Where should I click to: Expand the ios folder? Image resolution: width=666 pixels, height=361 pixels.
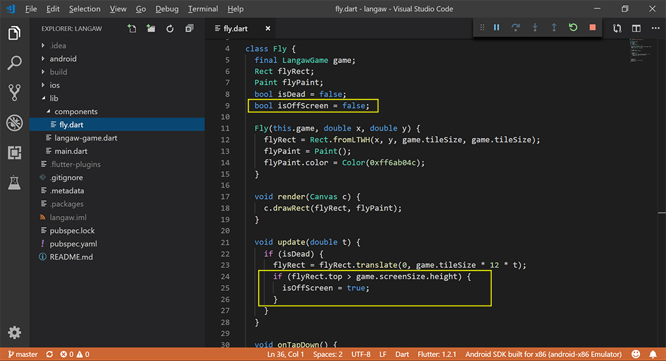tap(54, 85)
